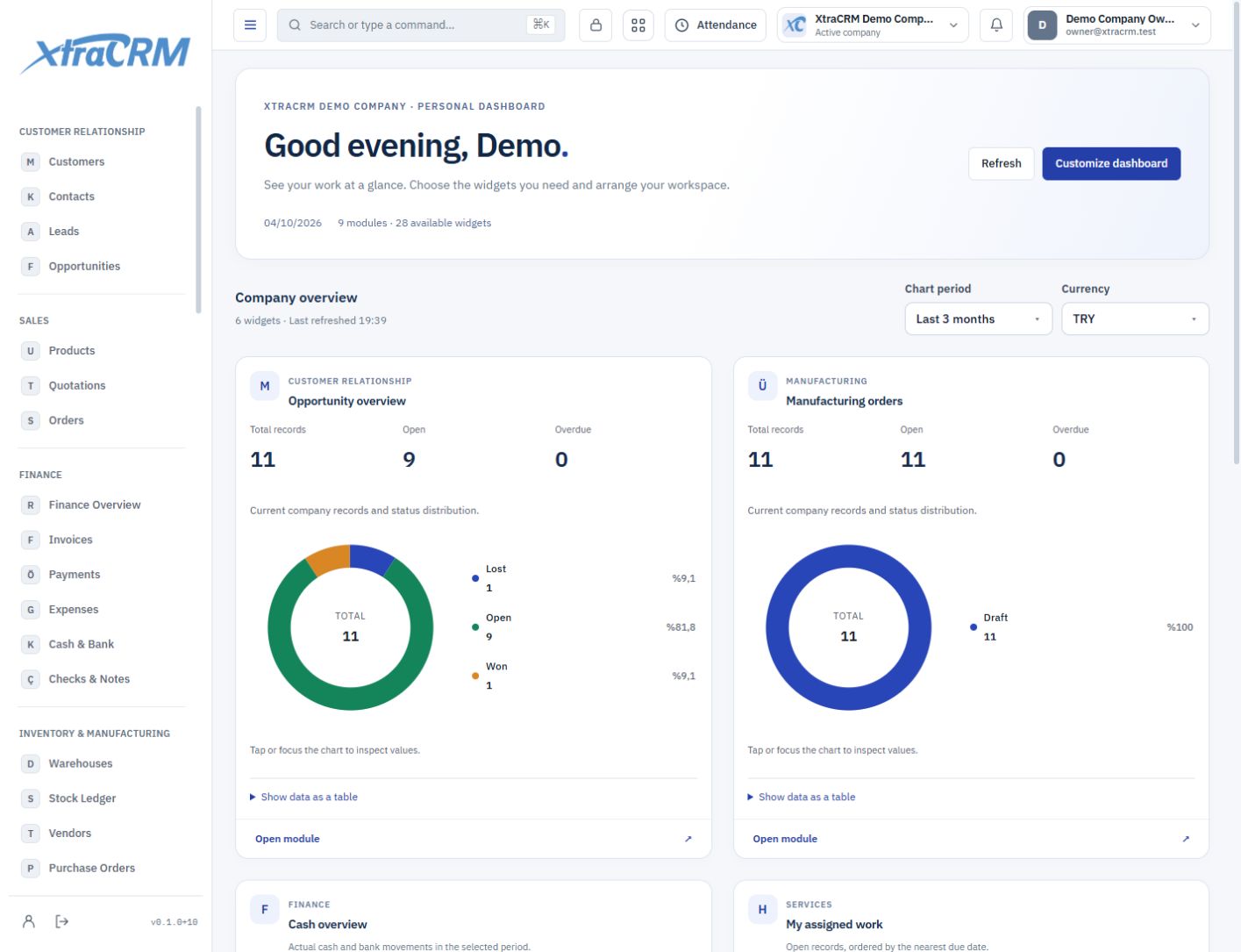Screen dimensions: 1241x952
Task: Click the D avatar in the header
Action: tap(1042, 25)
